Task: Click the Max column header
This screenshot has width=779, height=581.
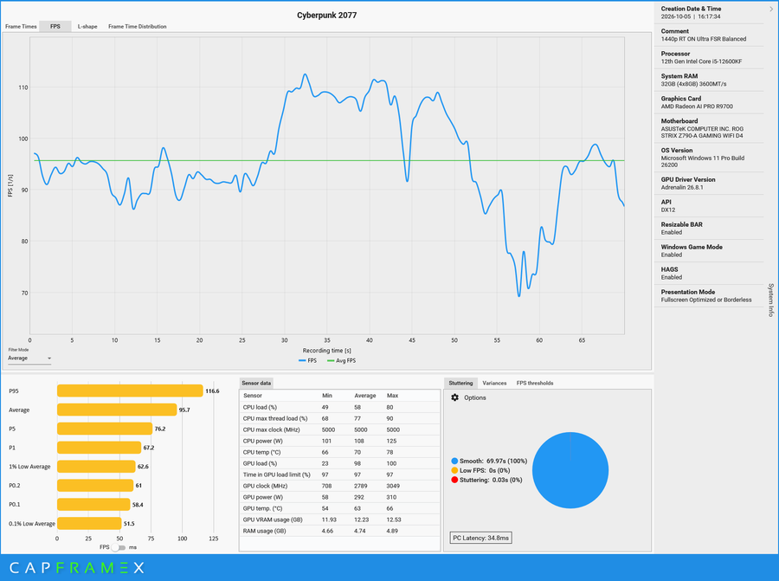Action: click(x=392, y=396)
